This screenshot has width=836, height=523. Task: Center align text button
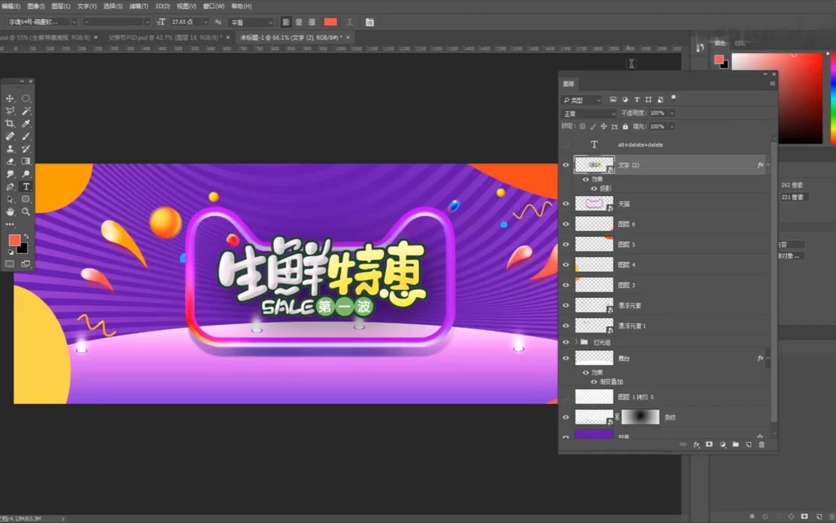click(299, 22)
